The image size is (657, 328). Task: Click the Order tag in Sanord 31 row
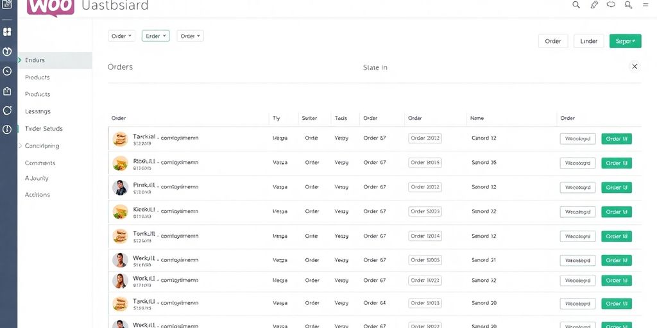point(425,260)
